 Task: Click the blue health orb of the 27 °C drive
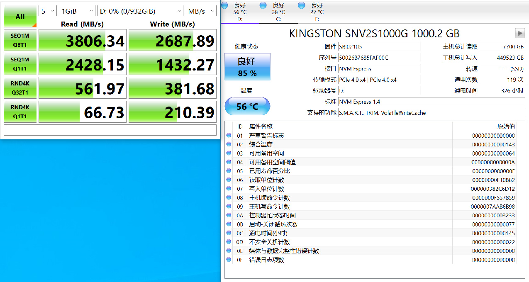(x=302, y=5)
